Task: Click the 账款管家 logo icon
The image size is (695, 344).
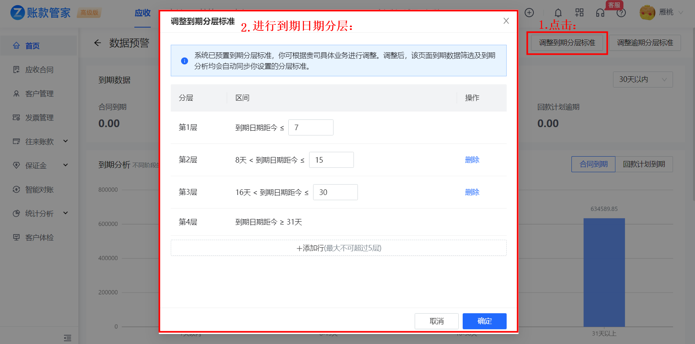Action: point(18,13)
